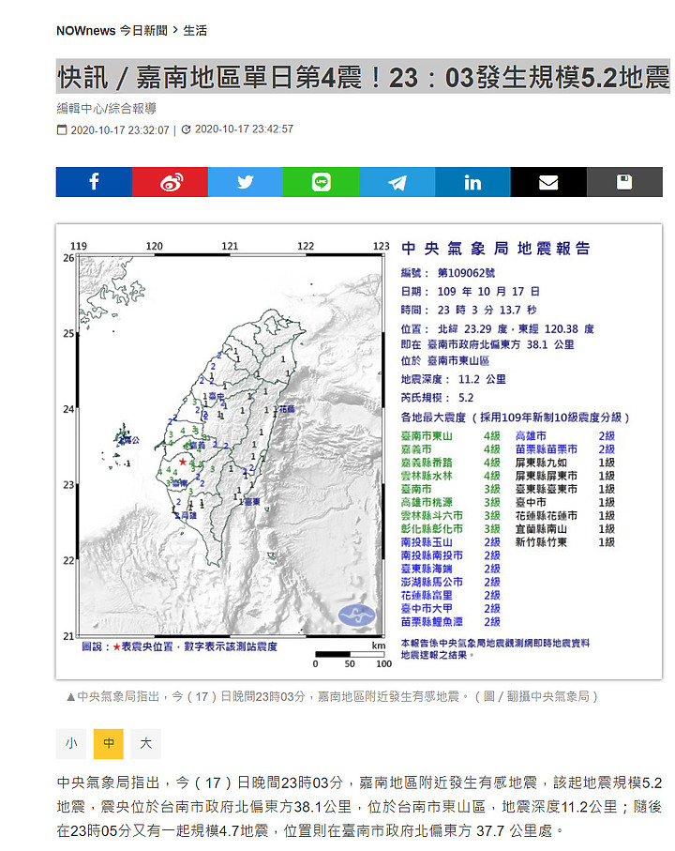Click the article headline 快訊 / 嘉南地區單日第4震

coord(363,77)
